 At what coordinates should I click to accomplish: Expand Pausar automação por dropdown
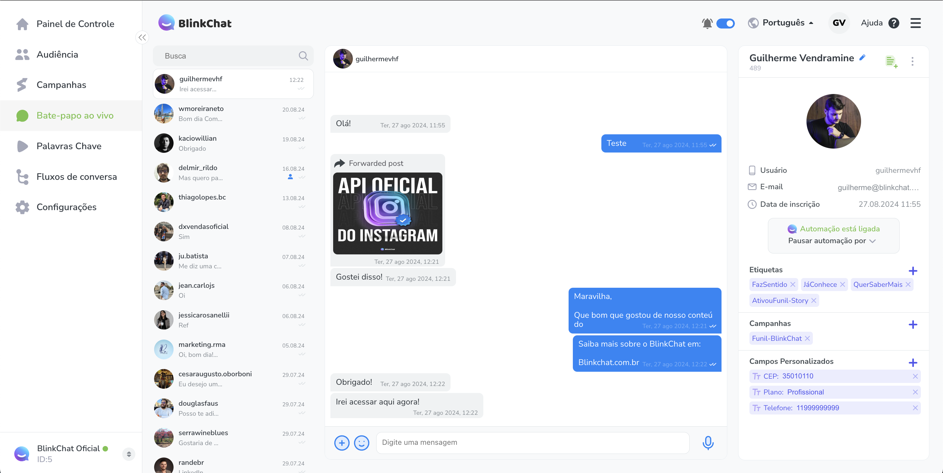click(832, 241)
